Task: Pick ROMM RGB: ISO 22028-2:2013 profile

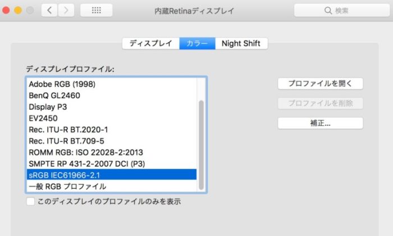Action: point(112,152)
